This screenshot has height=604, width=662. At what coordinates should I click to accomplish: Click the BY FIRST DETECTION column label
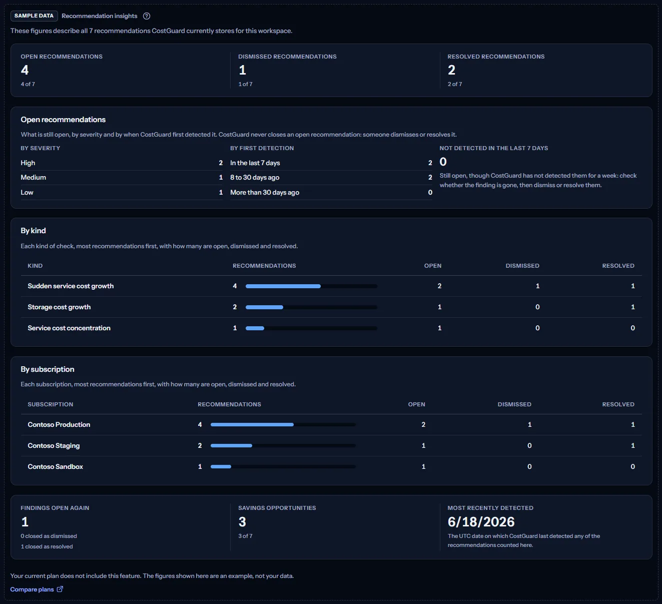pyautogui.click(x=262, y=148)
